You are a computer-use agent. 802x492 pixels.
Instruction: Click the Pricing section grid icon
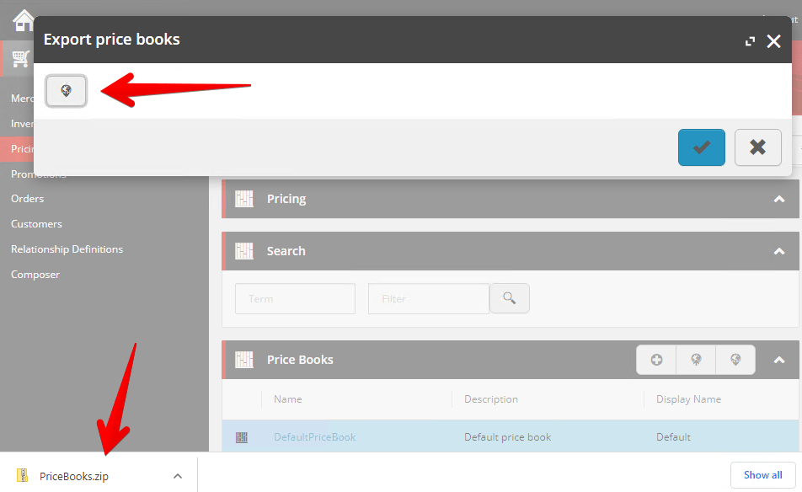coord(244,199)
